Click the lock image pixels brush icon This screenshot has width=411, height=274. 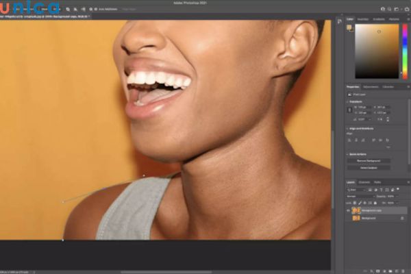click(361, 203)
